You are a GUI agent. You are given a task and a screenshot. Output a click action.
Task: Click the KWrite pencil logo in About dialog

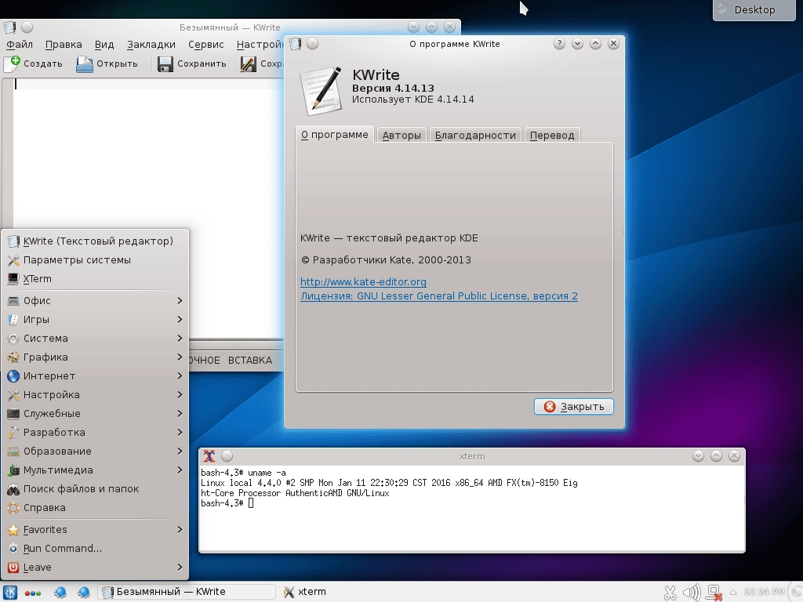[321, 91]
